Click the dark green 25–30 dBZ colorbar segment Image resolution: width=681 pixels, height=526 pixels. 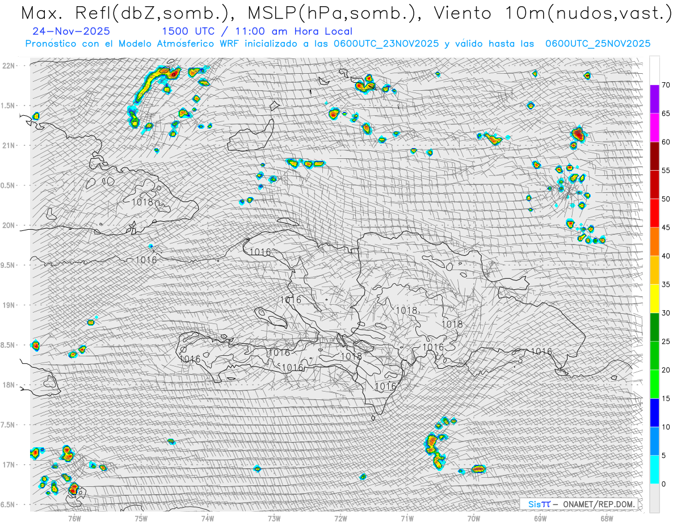(654, 327)
